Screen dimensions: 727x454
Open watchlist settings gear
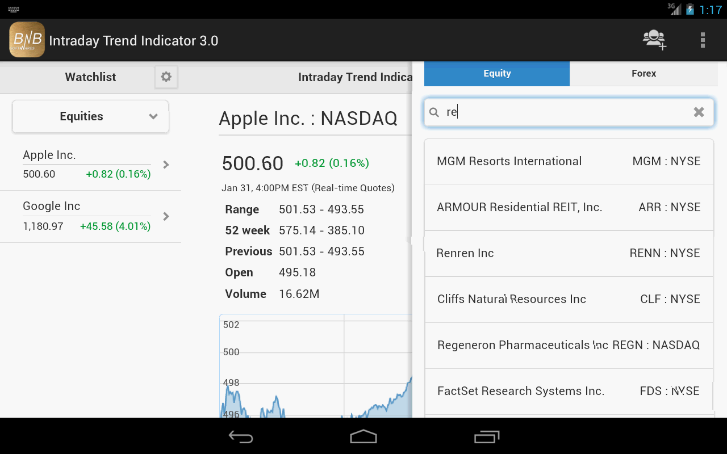pos(166,77)
